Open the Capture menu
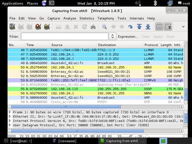 click(54, 18)
